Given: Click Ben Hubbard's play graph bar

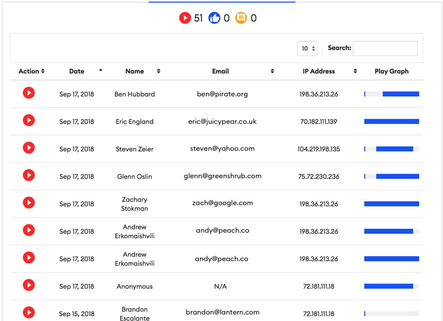Looking at the screenshot, I should click(x=392, y=94).
